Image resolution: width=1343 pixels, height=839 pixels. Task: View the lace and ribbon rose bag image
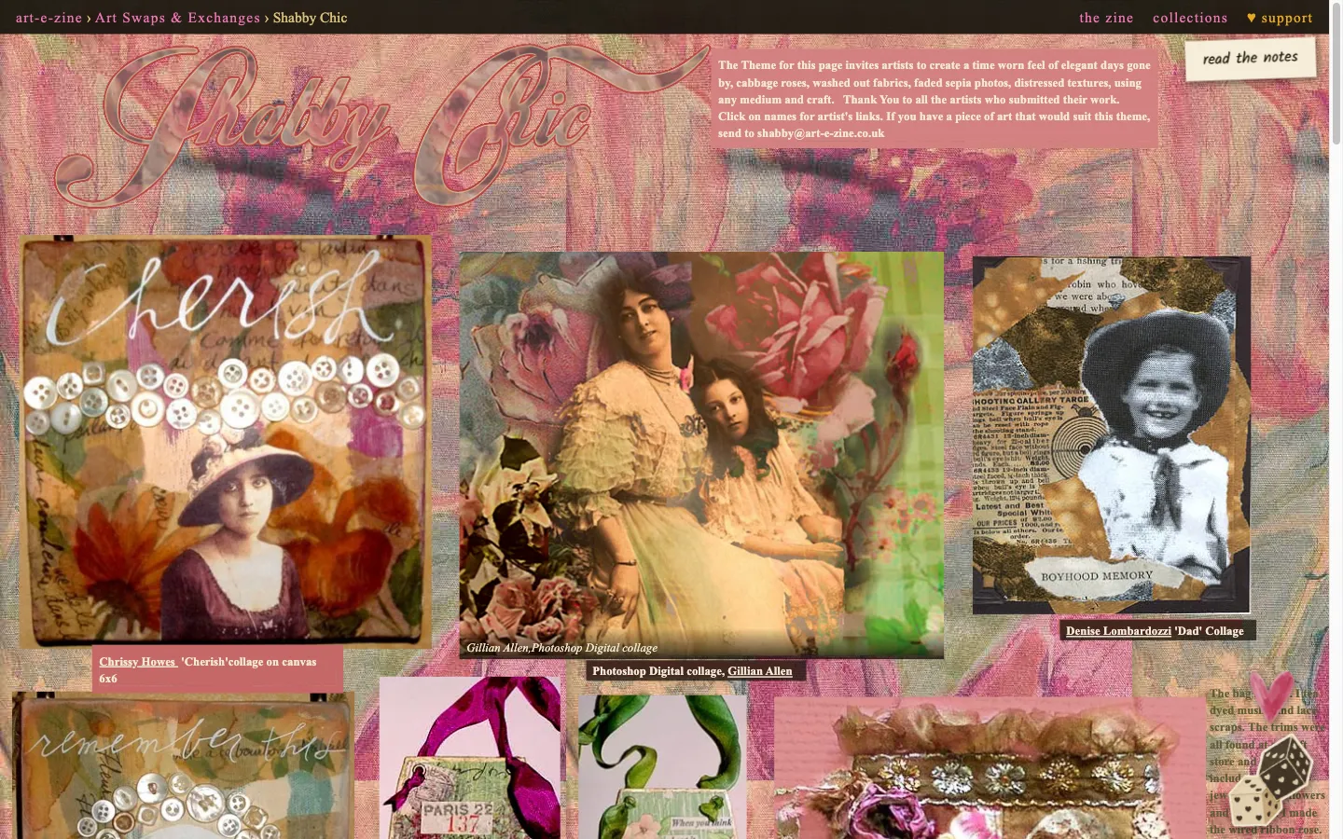pyautogui.click(x=990, y=768)
